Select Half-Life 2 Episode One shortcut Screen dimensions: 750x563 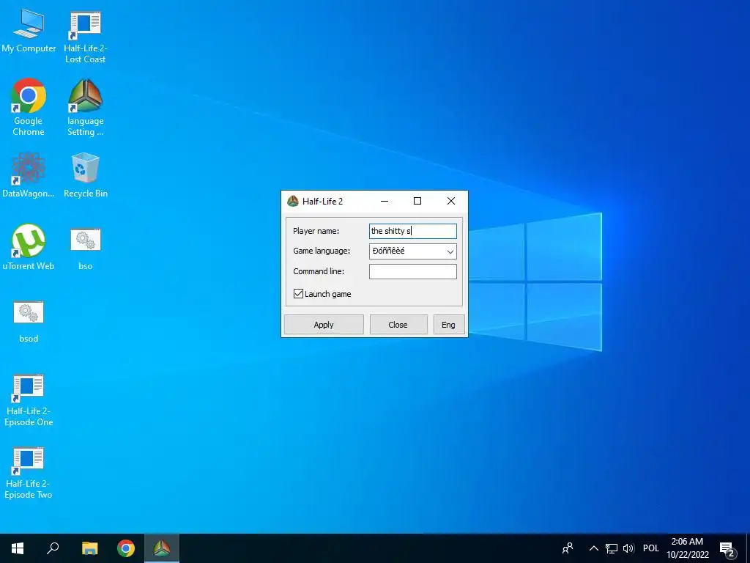29,400
